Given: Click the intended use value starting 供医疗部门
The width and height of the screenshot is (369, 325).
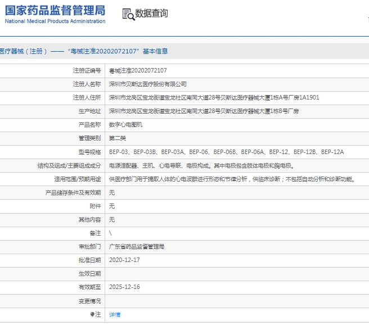Looking at the screenshot, I should tap(232, 179).
